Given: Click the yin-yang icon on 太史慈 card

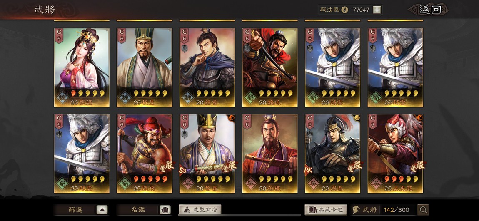Looking at the screenshot, I should [x=420, y=117].
